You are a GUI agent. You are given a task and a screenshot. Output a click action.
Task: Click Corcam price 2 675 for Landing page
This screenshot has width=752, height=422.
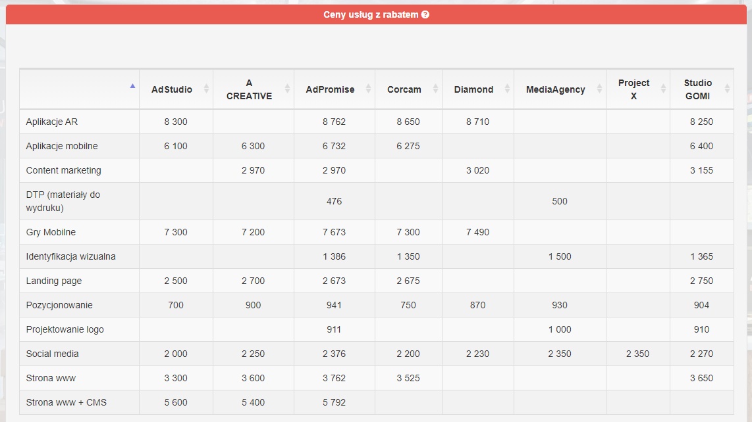click(x=408, y=281)
